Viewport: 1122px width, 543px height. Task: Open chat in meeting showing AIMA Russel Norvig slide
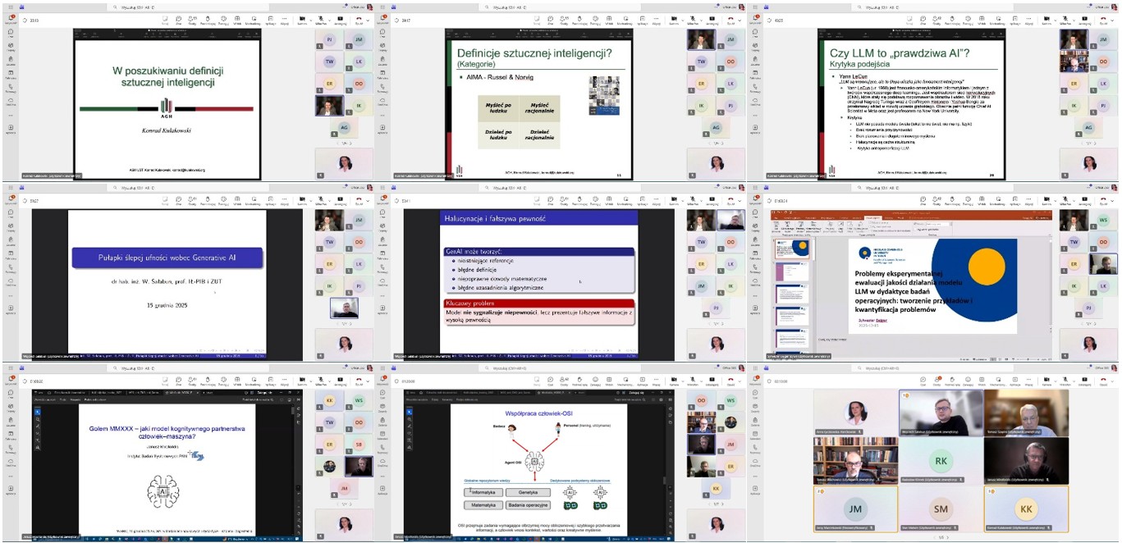pyautogui.click(x=551, y=22)
